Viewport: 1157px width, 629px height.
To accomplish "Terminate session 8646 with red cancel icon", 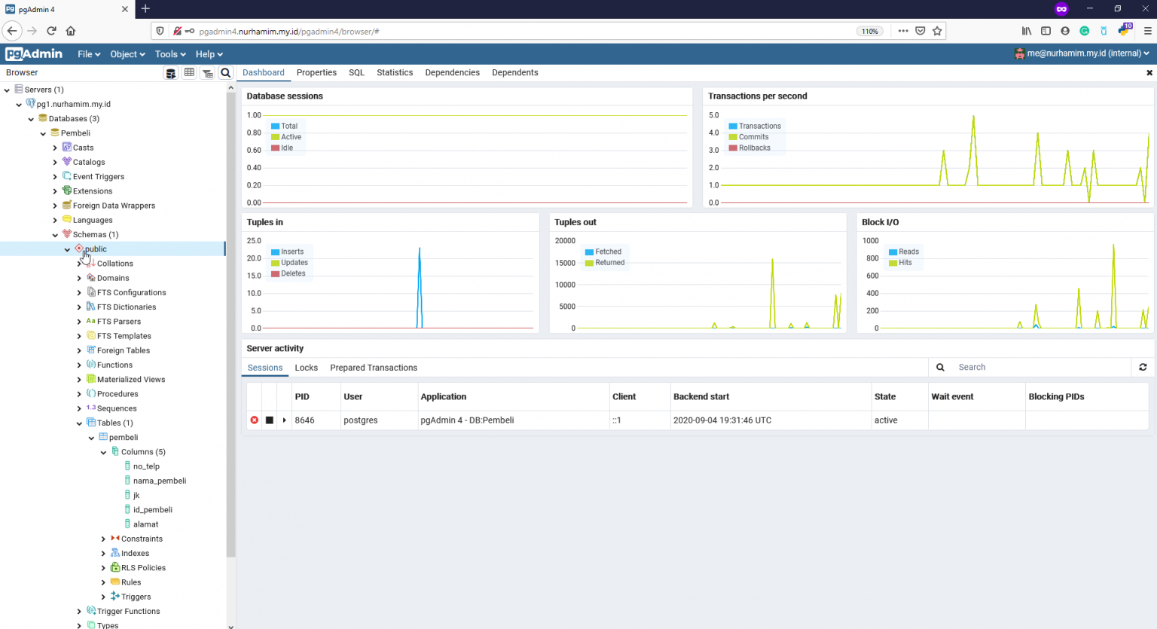I will click(x=254, y=420).
